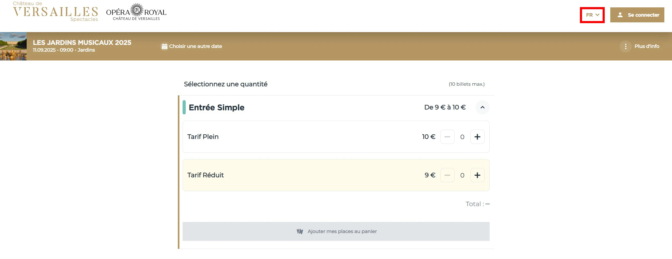
Task: Add one Tarif Réduit ticket with plus
Action: [x=477, y=175]
